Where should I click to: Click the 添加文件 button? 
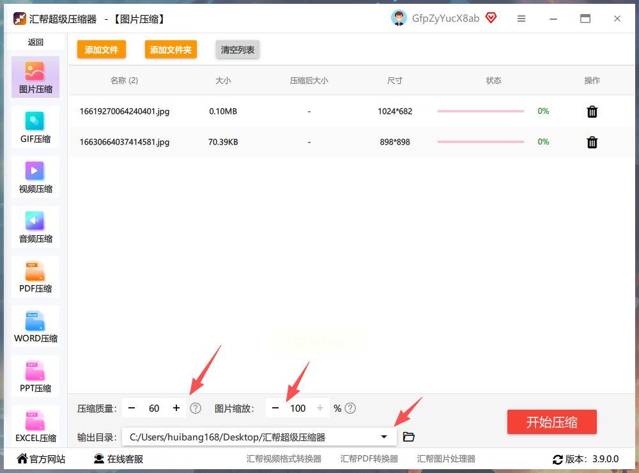tap(102, 50)
